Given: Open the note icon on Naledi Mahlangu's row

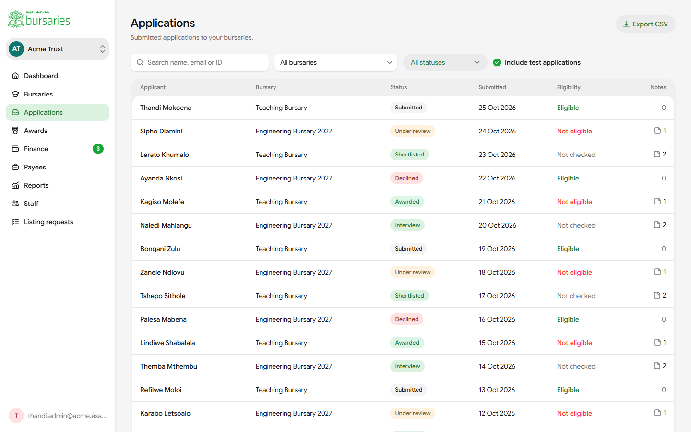Looking at the screenshot, I should pos(657,225).
